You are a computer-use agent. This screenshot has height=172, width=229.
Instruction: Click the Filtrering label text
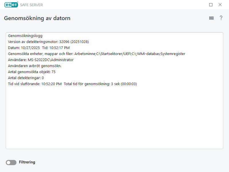(27, 162)
